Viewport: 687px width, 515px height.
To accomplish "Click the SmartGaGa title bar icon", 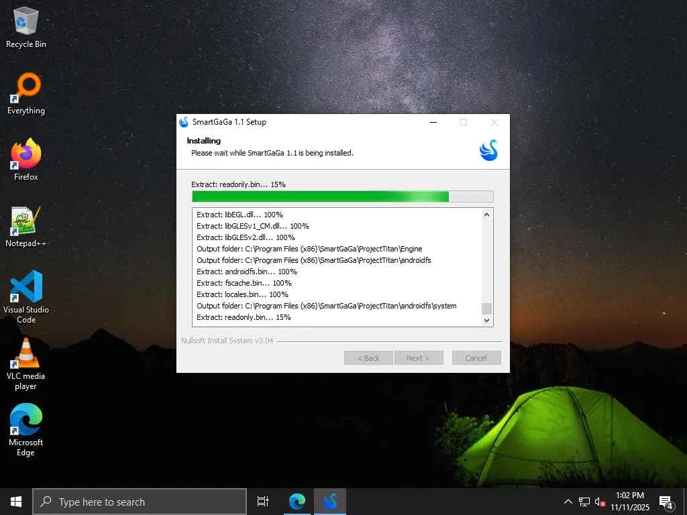I will click(184, 122).
